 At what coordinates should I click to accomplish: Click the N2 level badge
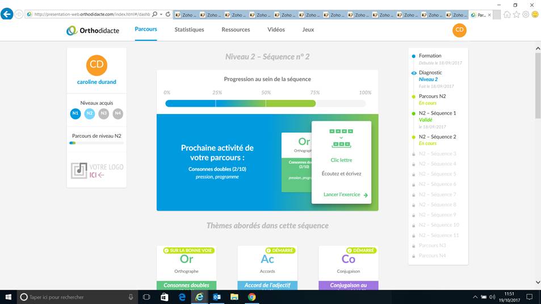89,114
